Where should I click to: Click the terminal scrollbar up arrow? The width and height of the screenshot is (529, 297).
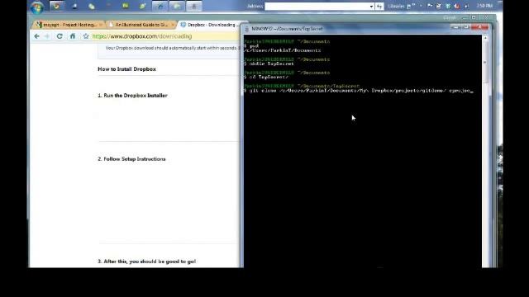pos(485,38)
